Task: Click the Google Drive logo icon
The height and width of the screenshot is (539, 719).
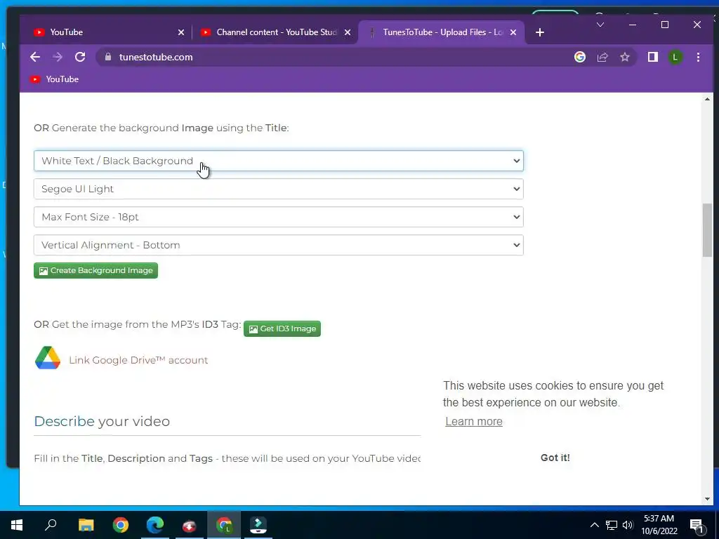Action: 48,358
